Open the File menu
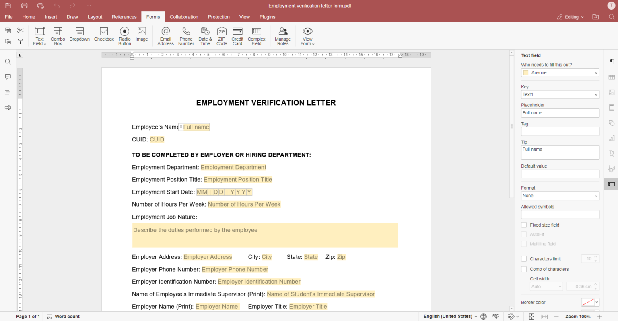618x321 pixels. [x=8, y=17]
